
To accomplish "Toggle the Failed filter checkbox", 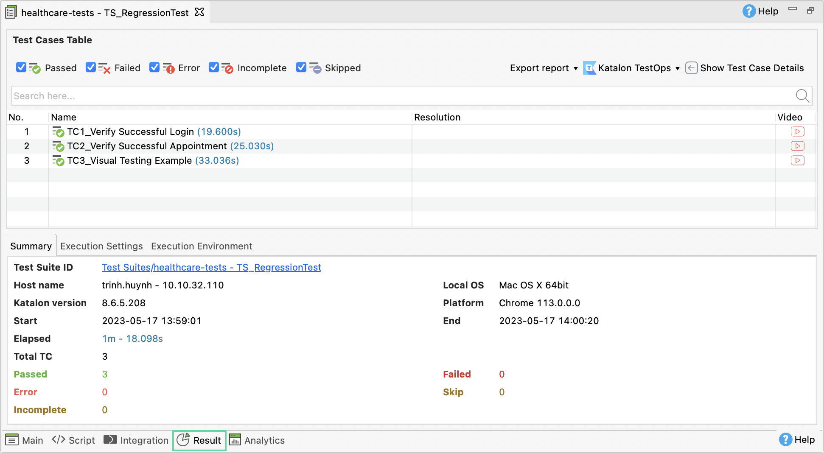I will coord(90,67).
